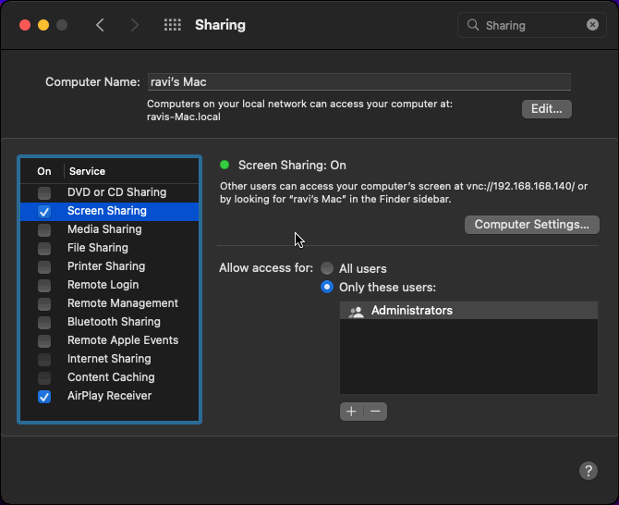Image resolution: width=619 pixels, height=505 pixels.
Task: Choose the All users radio option
Action: [327, 268]
